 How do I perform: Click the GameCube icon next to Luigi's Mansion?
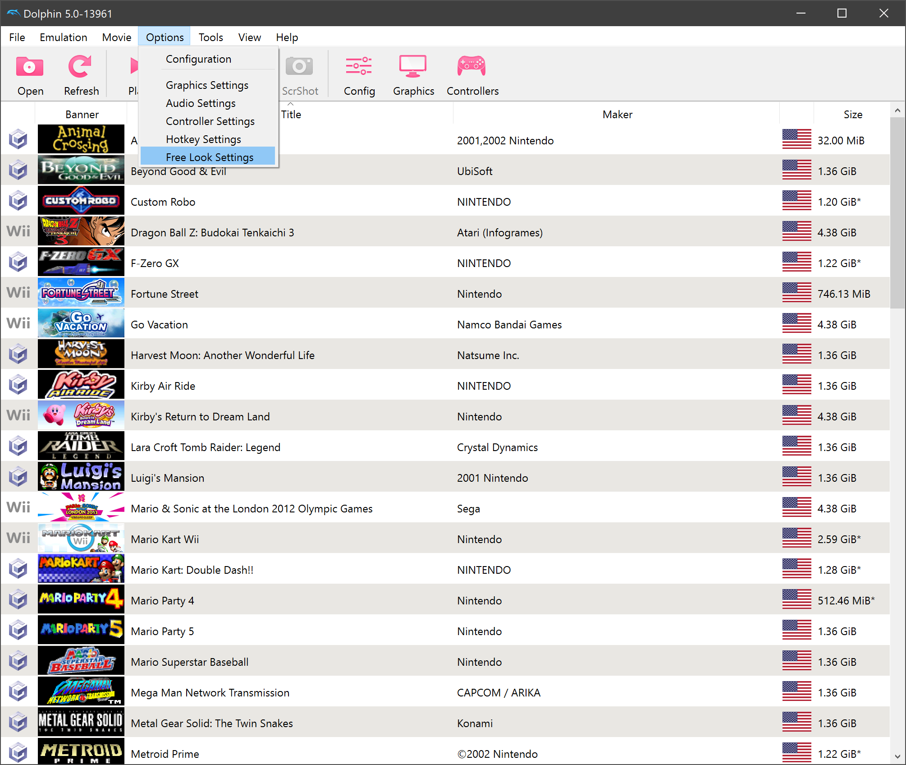[18, 477]
